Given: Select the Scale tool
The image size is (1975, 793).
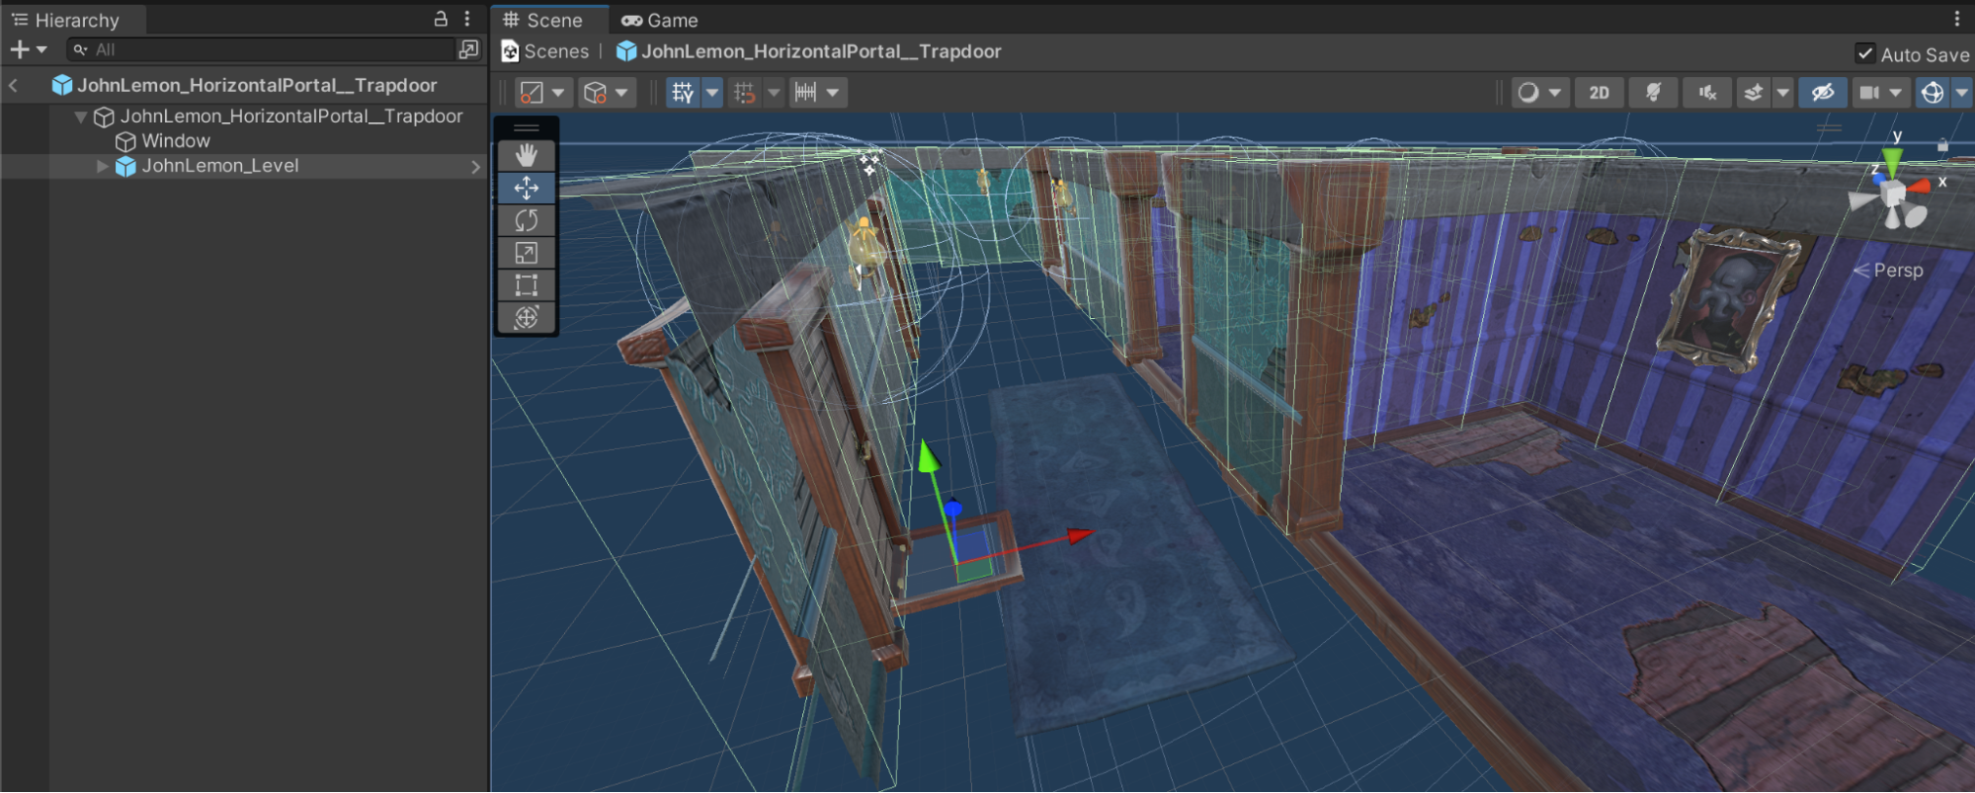Looking at the screenshot, I should 526,253.
